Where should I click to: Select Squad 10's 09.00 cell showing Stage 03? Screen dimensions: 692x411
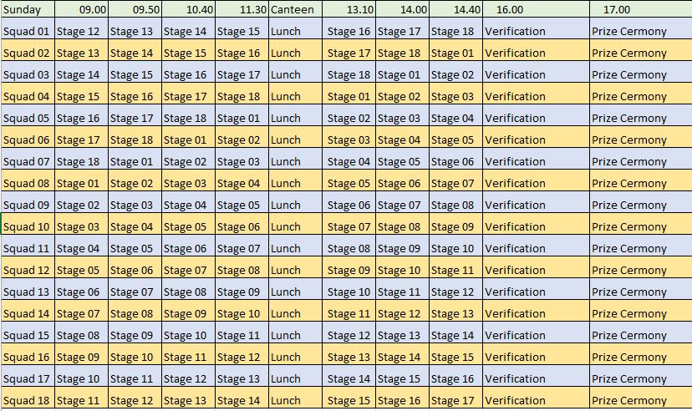[82, 226]
